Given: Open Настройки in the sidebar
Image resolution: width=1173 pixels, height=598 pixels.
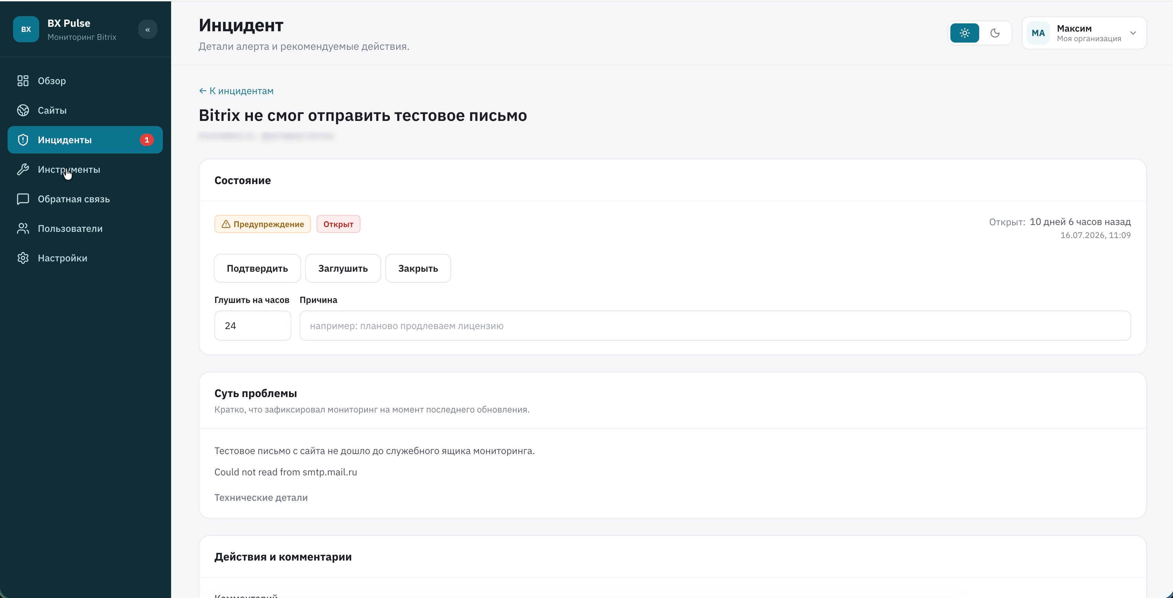Looking at the screenshot, I should [85, 258].
